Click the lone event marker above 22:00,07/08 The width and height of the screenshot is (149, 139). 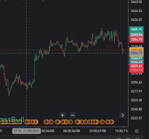(x=102, y=122)
